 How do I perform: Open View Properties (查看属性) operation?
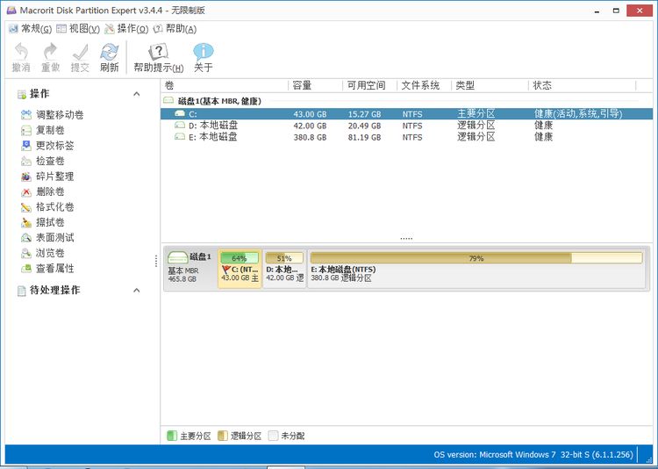47,268
